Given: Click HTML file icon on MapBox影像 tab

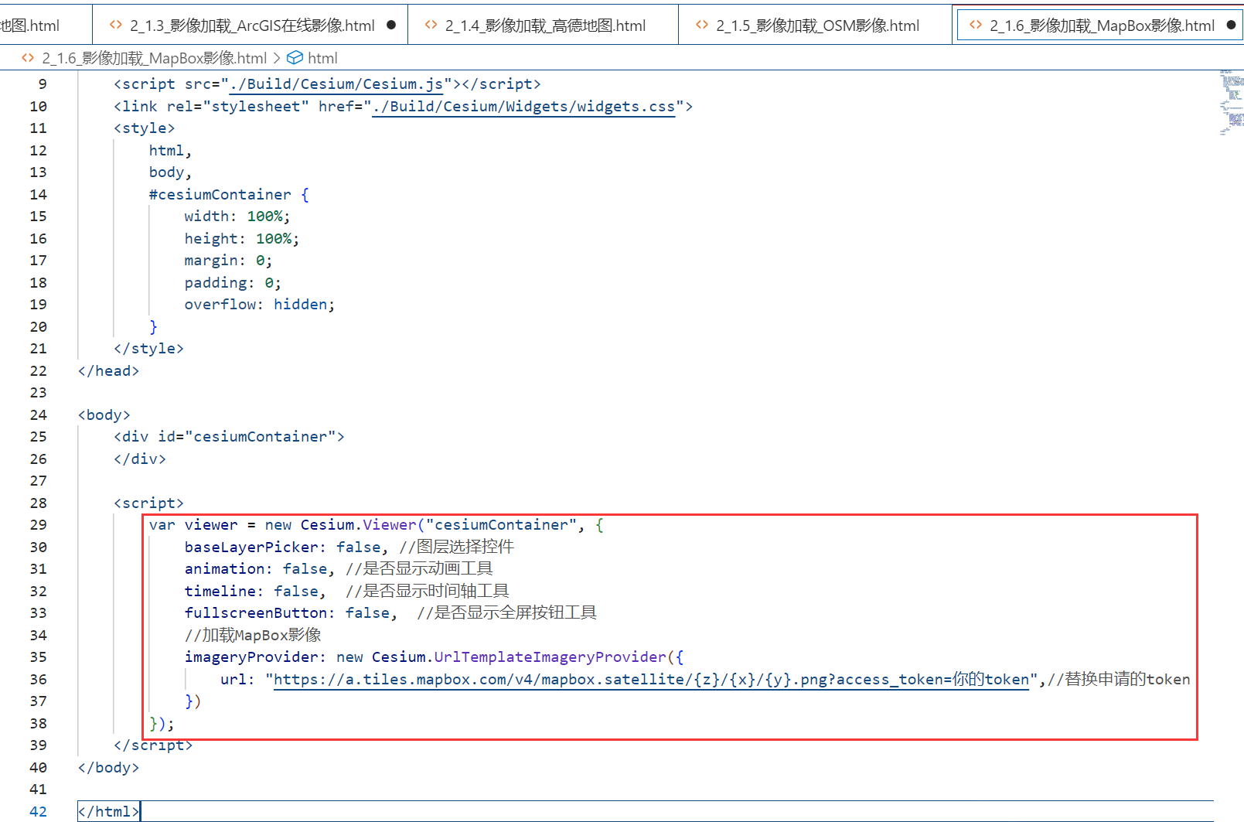Looking at the screenshot, I should tap(976, 25).
